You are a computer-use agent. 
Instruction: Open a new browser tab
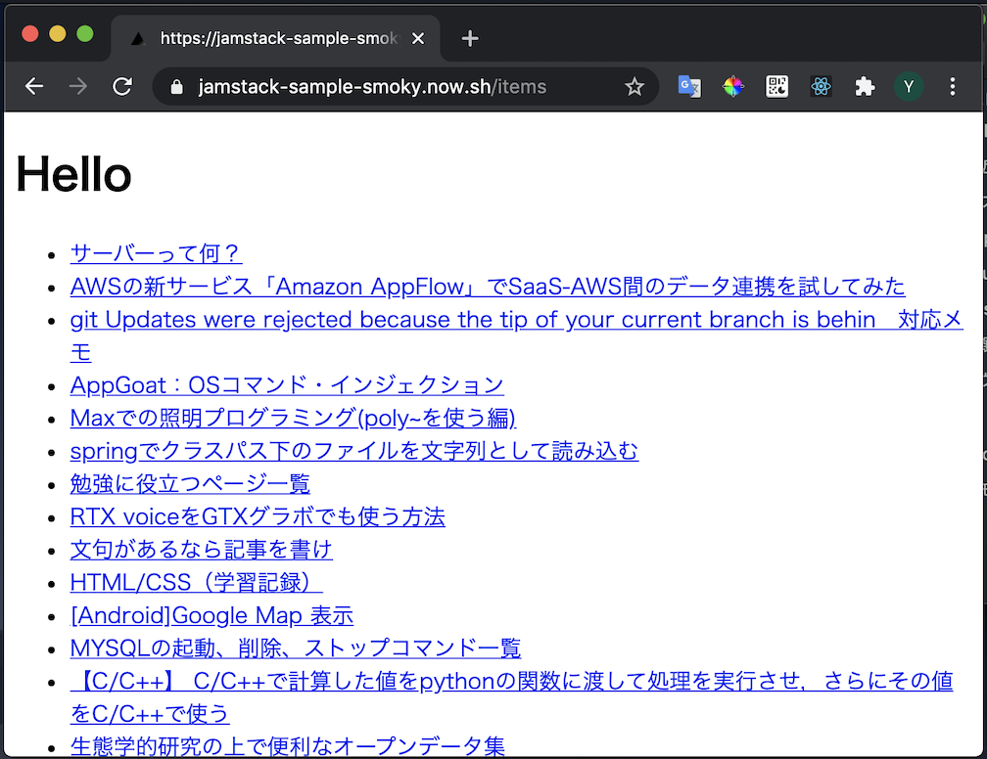click(x=470, y=38)
